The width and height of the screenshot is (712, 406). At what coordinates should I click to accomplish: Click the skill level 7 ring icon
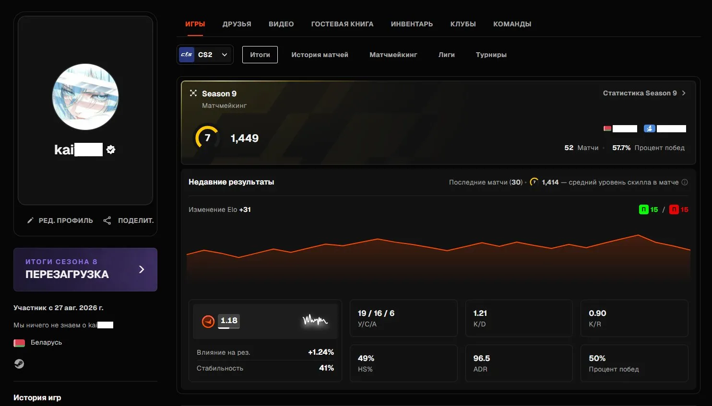pos(207,138)
